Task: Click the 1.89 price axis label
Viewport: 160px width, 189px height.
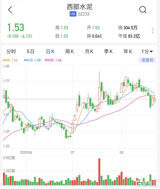Action: [6, 67]
